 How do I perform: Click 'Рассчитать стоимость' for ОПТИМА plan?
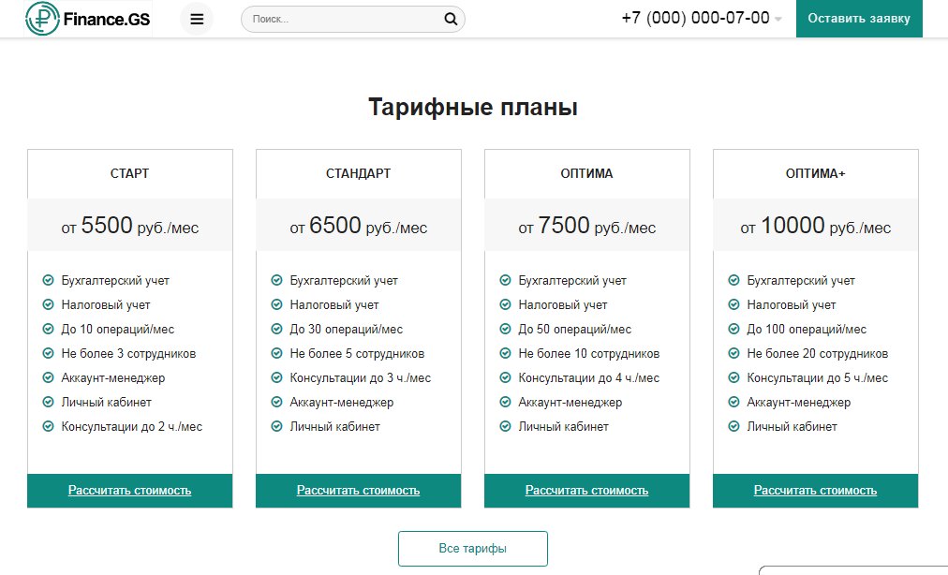point(586,491)
